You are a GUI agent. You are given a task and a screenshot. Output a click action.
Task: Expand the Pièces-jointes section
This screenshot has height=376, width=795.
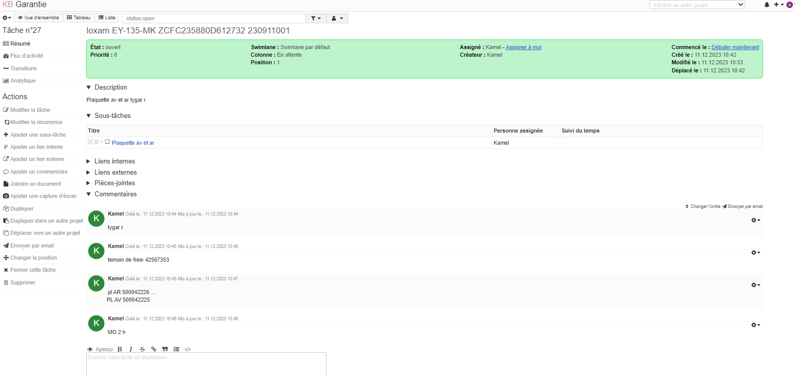[114, 183]
